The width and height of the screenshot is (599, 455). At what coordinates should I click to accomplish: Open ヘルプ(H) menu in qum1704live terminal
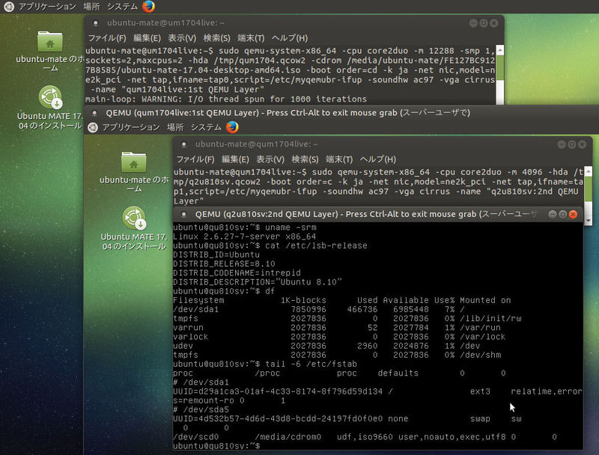[x=378, y=159]
